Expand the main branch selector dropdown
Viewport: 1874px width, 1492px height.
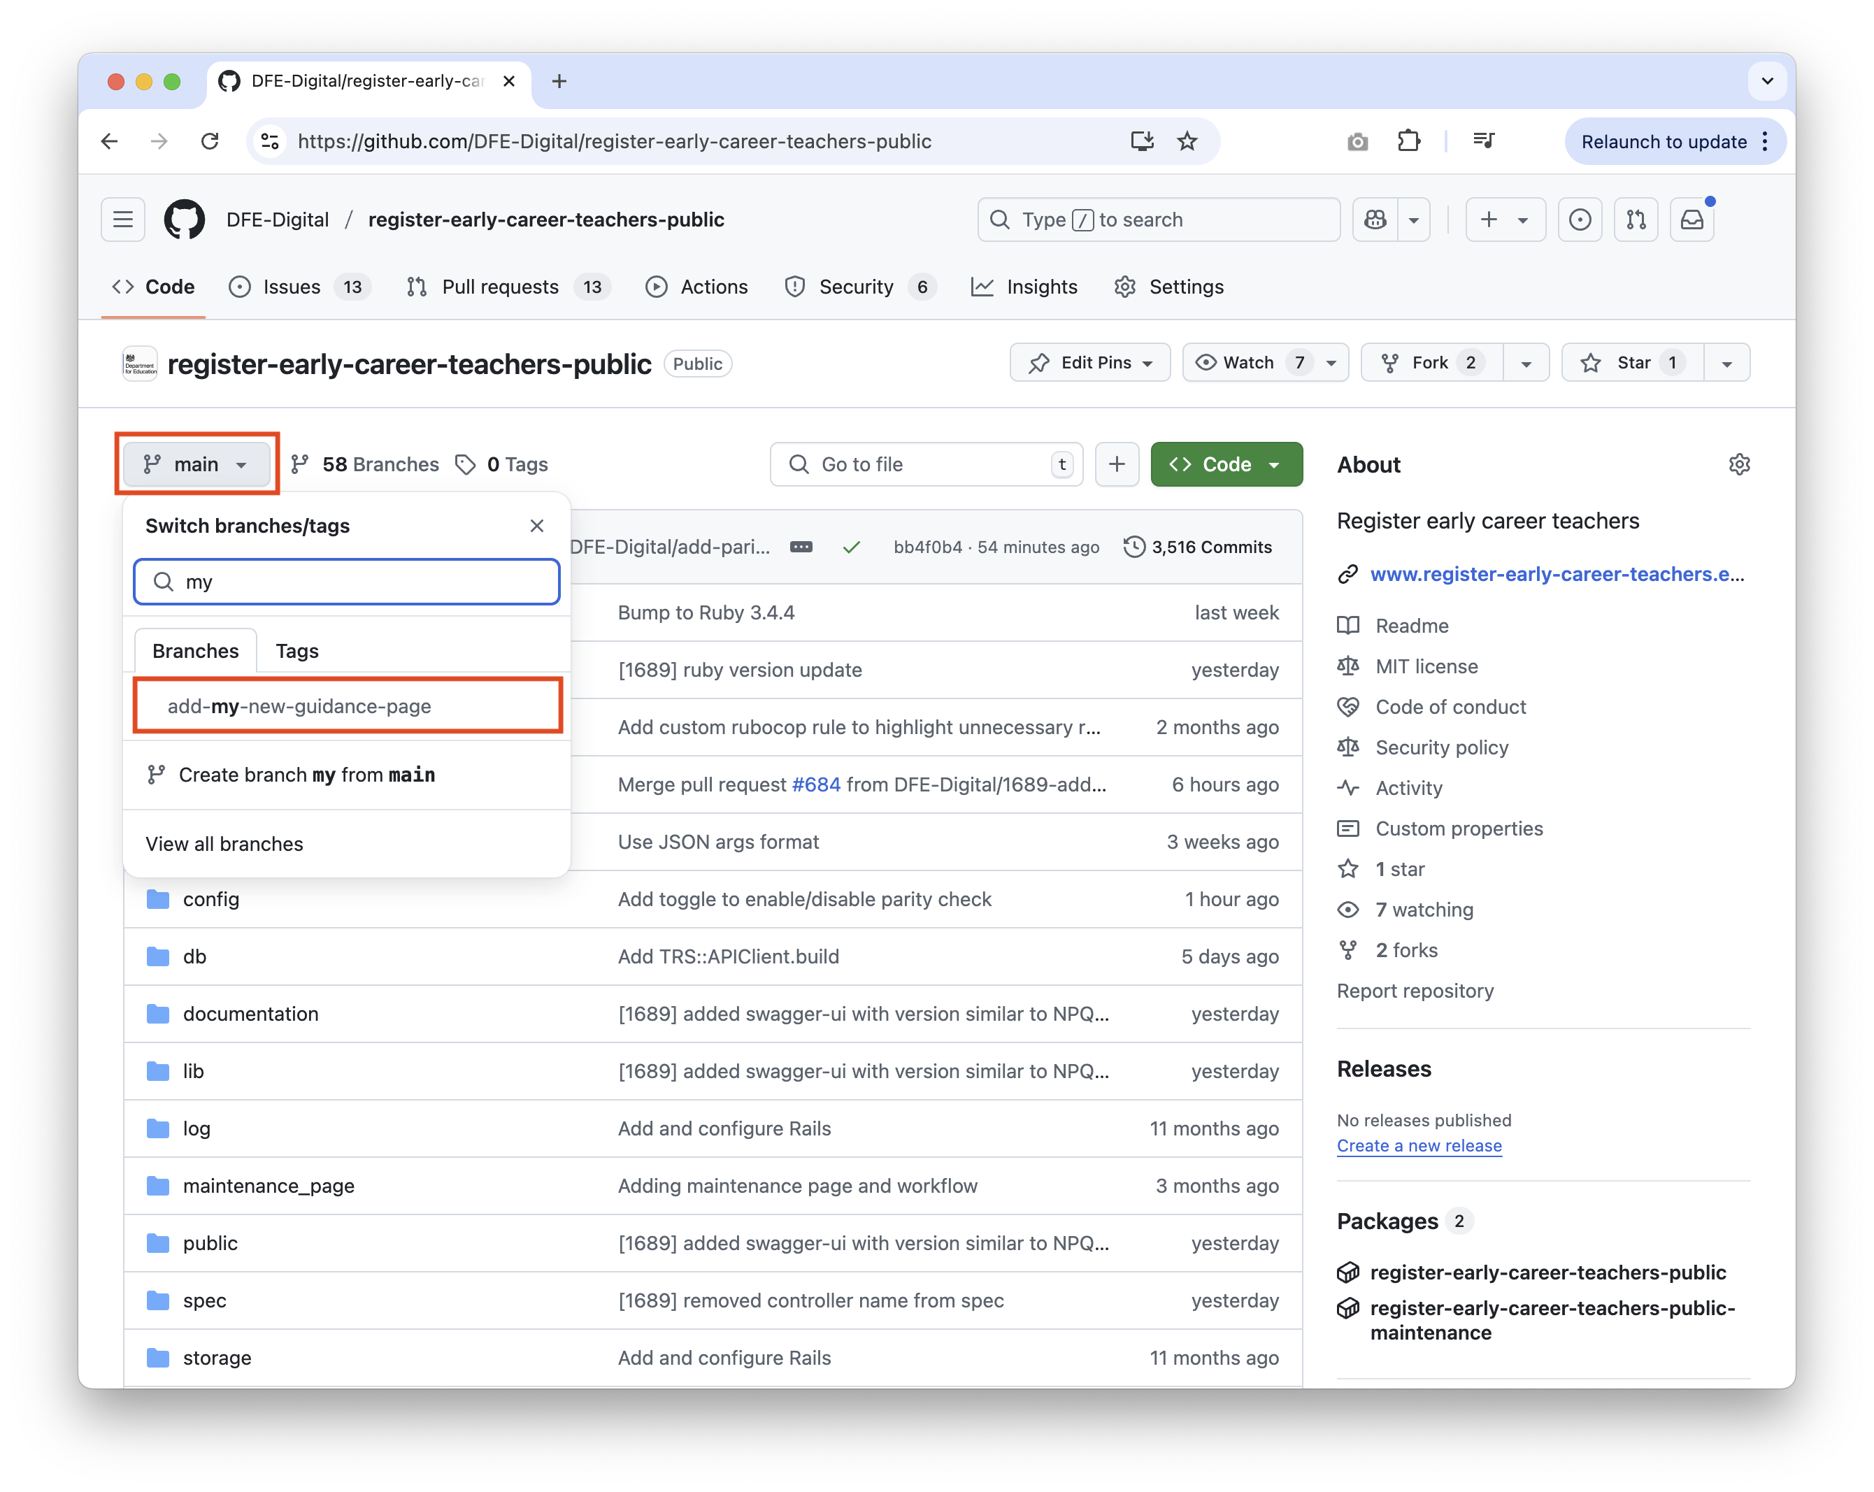click(196, 464)
